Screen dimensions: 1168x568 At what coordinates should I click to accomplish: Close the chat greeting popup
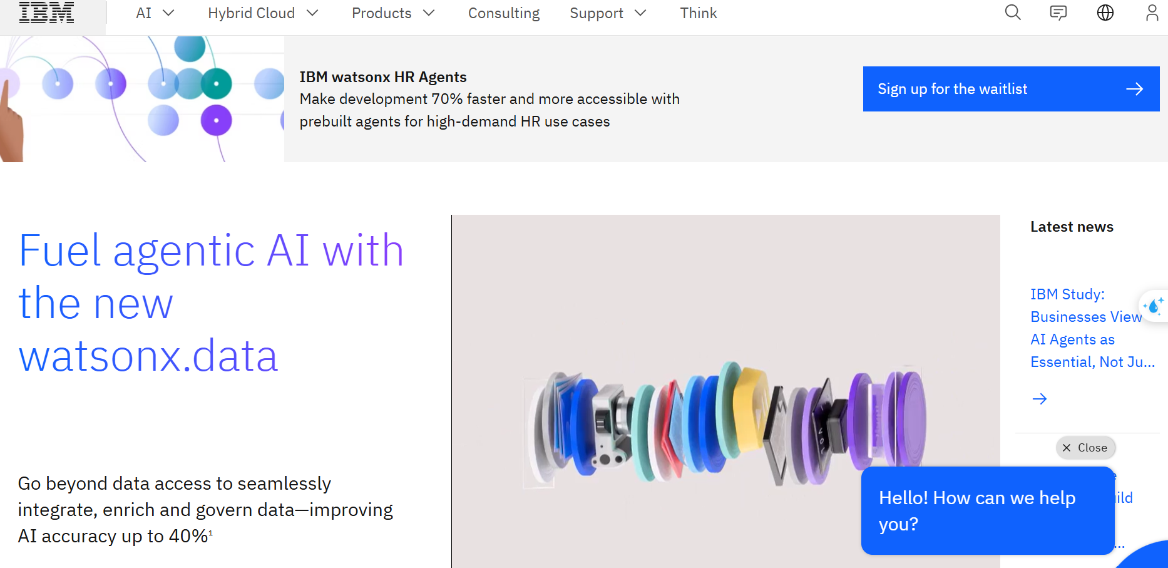pyautogui.click(x=1085, y=448)
